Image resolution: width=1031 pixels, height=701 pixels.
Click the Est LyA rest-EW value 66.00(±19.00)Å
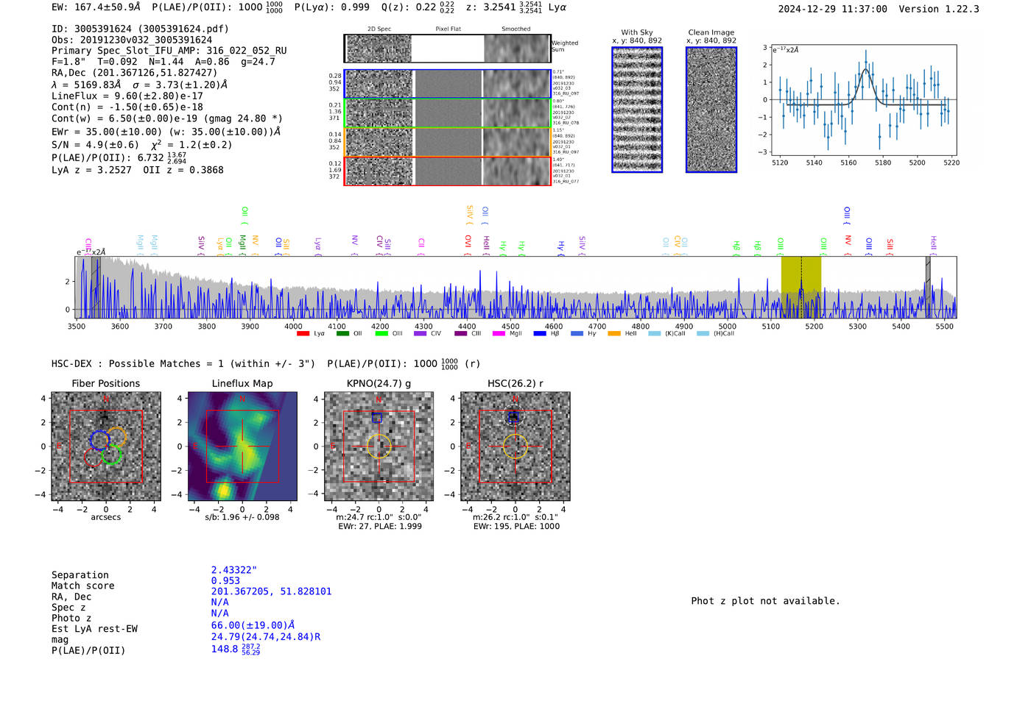point(253,625)
